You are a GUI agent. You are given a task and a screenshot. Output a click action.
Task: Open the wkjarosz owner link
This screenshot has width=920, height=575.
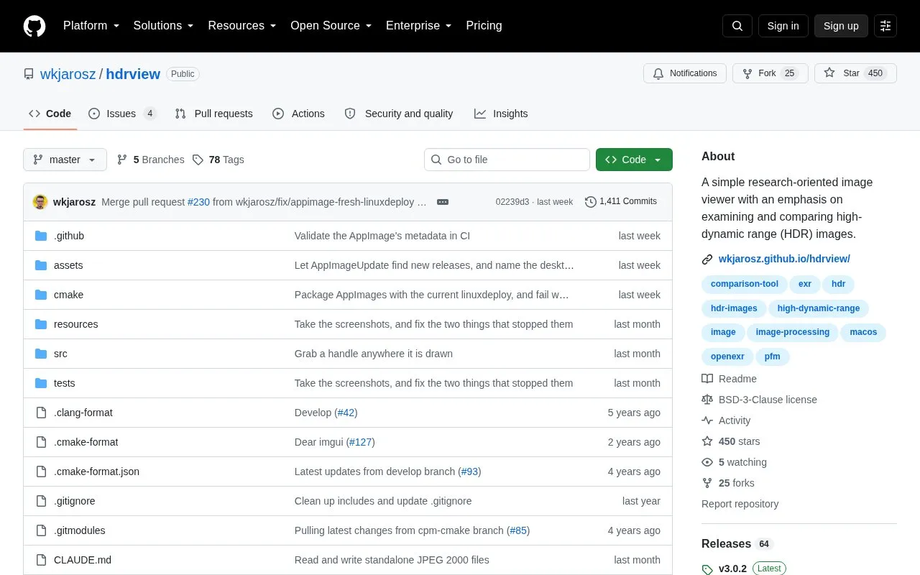click(68, 74)
